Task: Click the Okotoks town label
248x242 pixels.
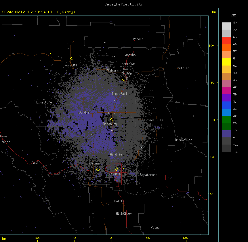Action: (119, 201)
